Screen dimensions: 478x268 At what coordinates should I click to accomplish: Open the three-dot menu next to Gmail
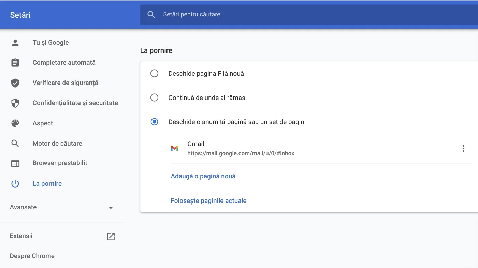463,148
